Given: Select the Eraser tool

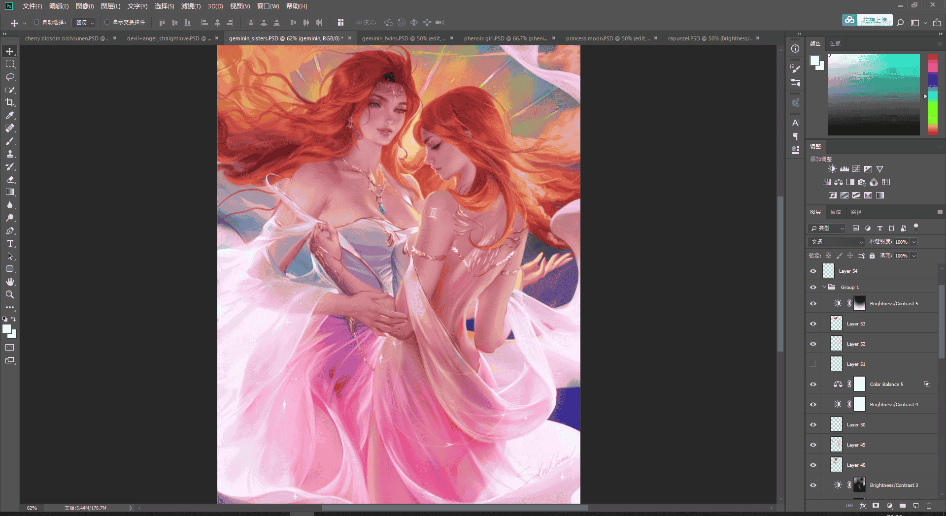Looking at the screenshot, I should [10, 179].
